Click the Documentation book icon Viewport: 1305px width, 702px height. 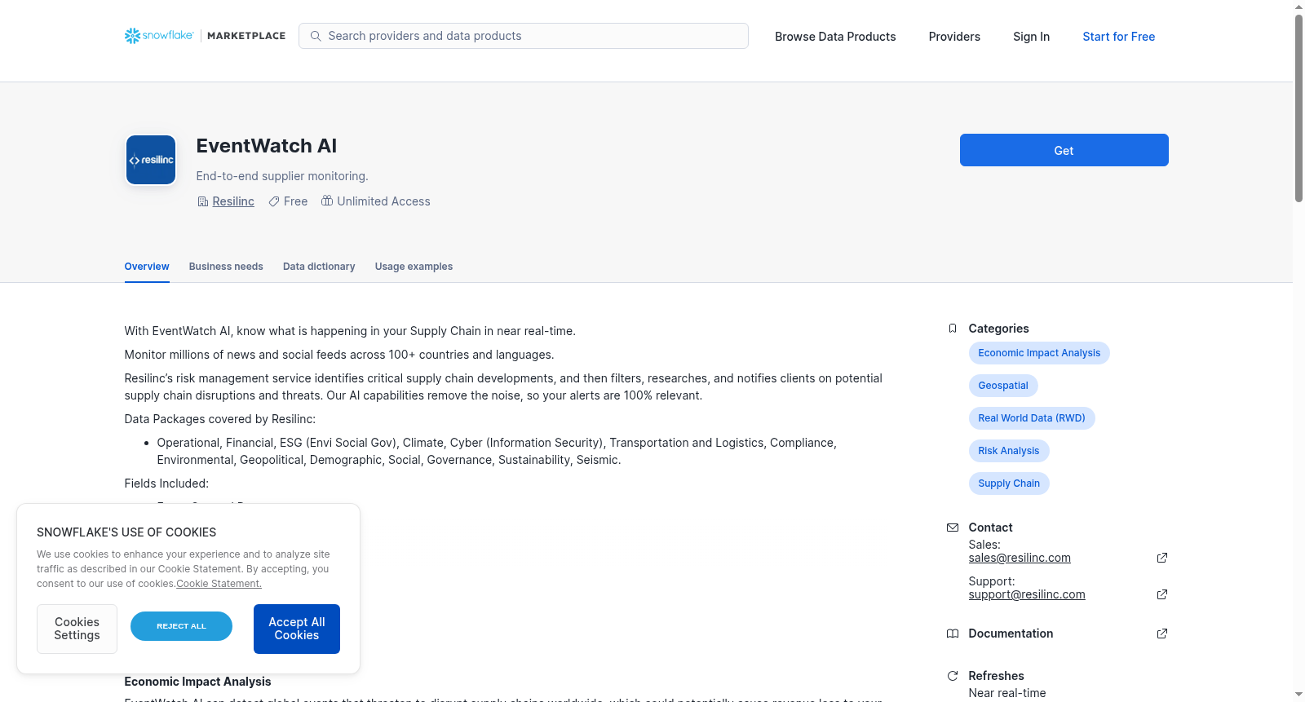click(953, 634)
